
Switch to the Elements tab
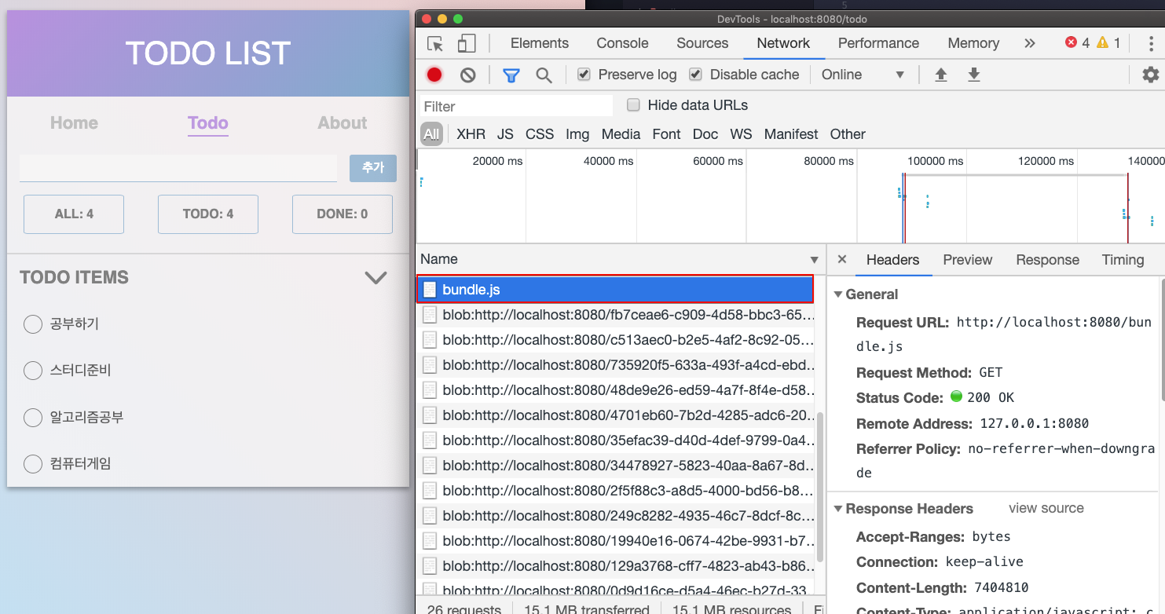click(540, 43)
